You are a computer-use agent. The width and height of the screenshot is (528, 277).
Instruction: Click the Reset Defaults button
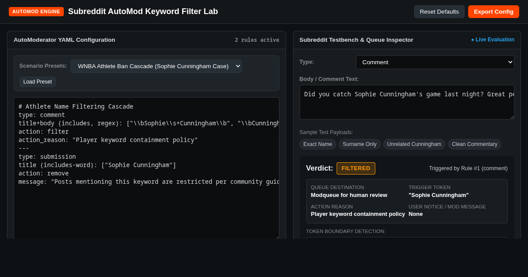[x=439, y=11]
